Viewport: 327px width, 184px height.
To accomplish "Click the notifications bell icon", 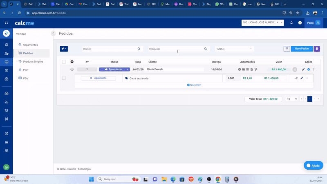I will coord(291,23).
